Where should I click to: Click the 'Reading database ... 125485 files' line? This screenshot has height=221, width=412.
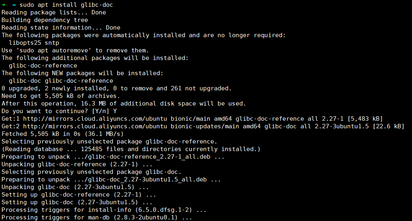coord(131,149)
